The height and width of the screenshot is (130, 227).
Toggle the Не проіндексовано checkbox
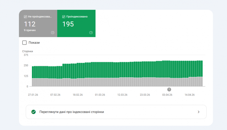point(25,17)
